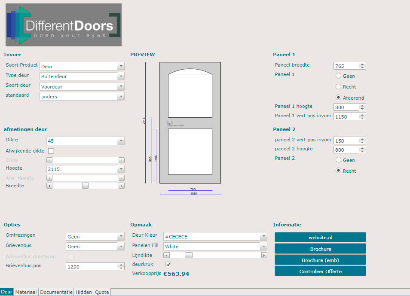Screen dimensions: 410x296
Task: Open the Soort Product dropdown
Action: (x=82, y=67)
